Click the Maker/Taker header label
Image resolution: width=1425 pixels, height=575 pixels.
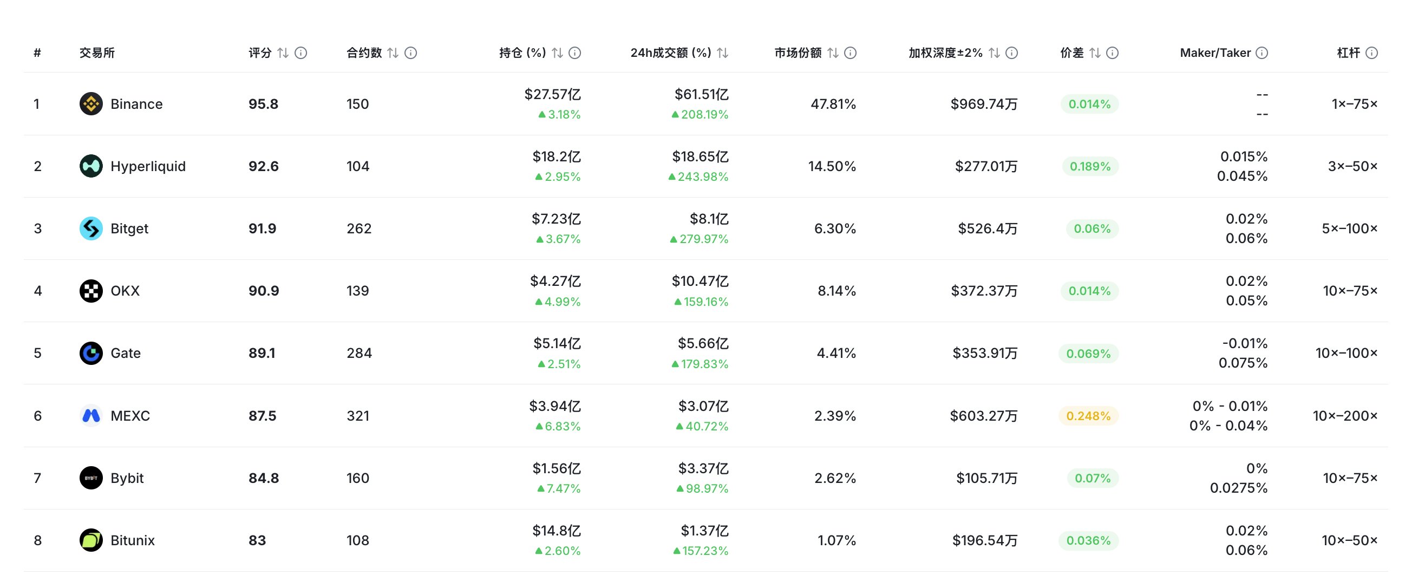(1215, 53)
